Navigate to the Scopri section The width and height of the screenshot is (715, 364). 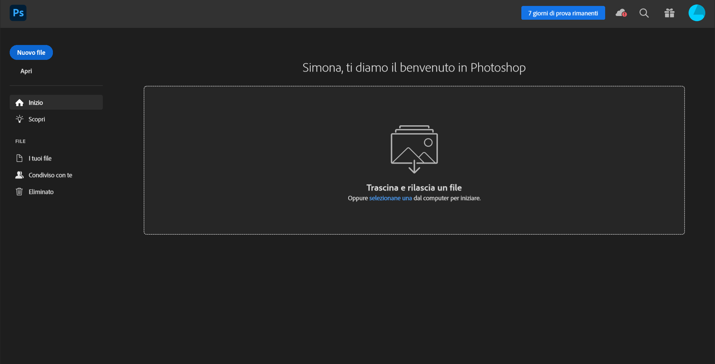(37, 119)
